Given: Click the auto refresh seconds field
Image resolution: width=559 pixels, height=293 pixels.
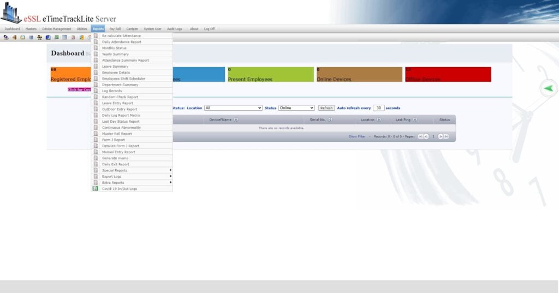Looking at the screenshot, I should coord(379,108).
